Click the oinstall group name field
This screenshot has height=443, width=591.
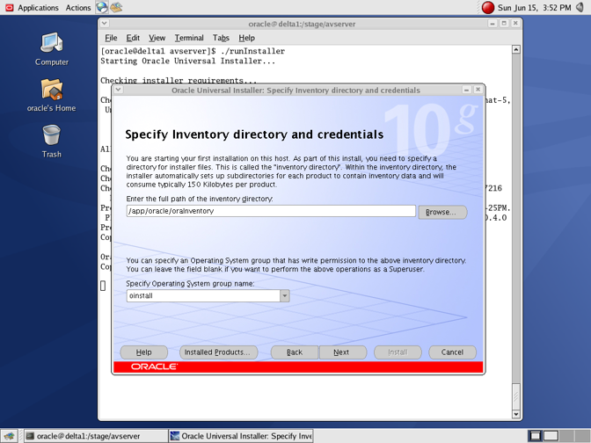pos(203,295)
